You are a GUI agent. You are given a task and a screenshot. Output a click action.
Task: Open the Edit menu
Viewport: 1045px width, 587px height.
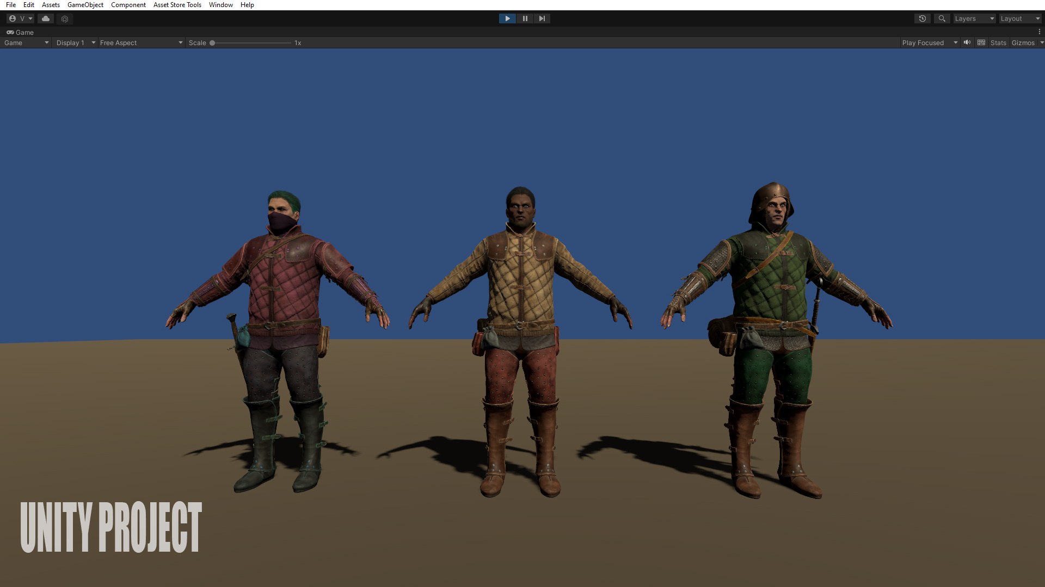(29, 5)
